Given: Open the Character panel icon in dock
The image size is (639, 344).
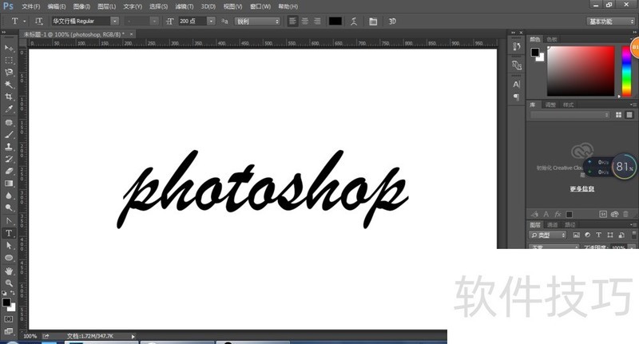Looking at the screenshot, I should tap(517, 85).
